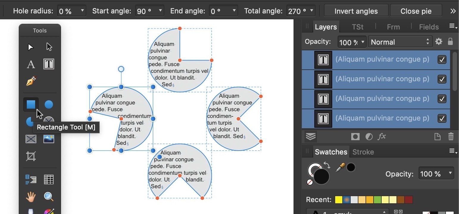Screen dimensions: 459x214
Task: Activate the Pen tool
Action: point(31,80)
